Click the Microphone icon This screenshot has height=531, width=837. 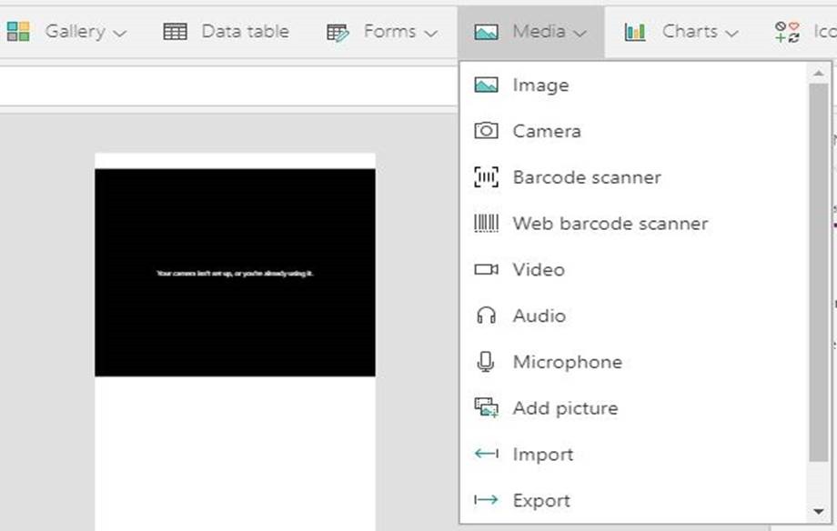(487, 362)
